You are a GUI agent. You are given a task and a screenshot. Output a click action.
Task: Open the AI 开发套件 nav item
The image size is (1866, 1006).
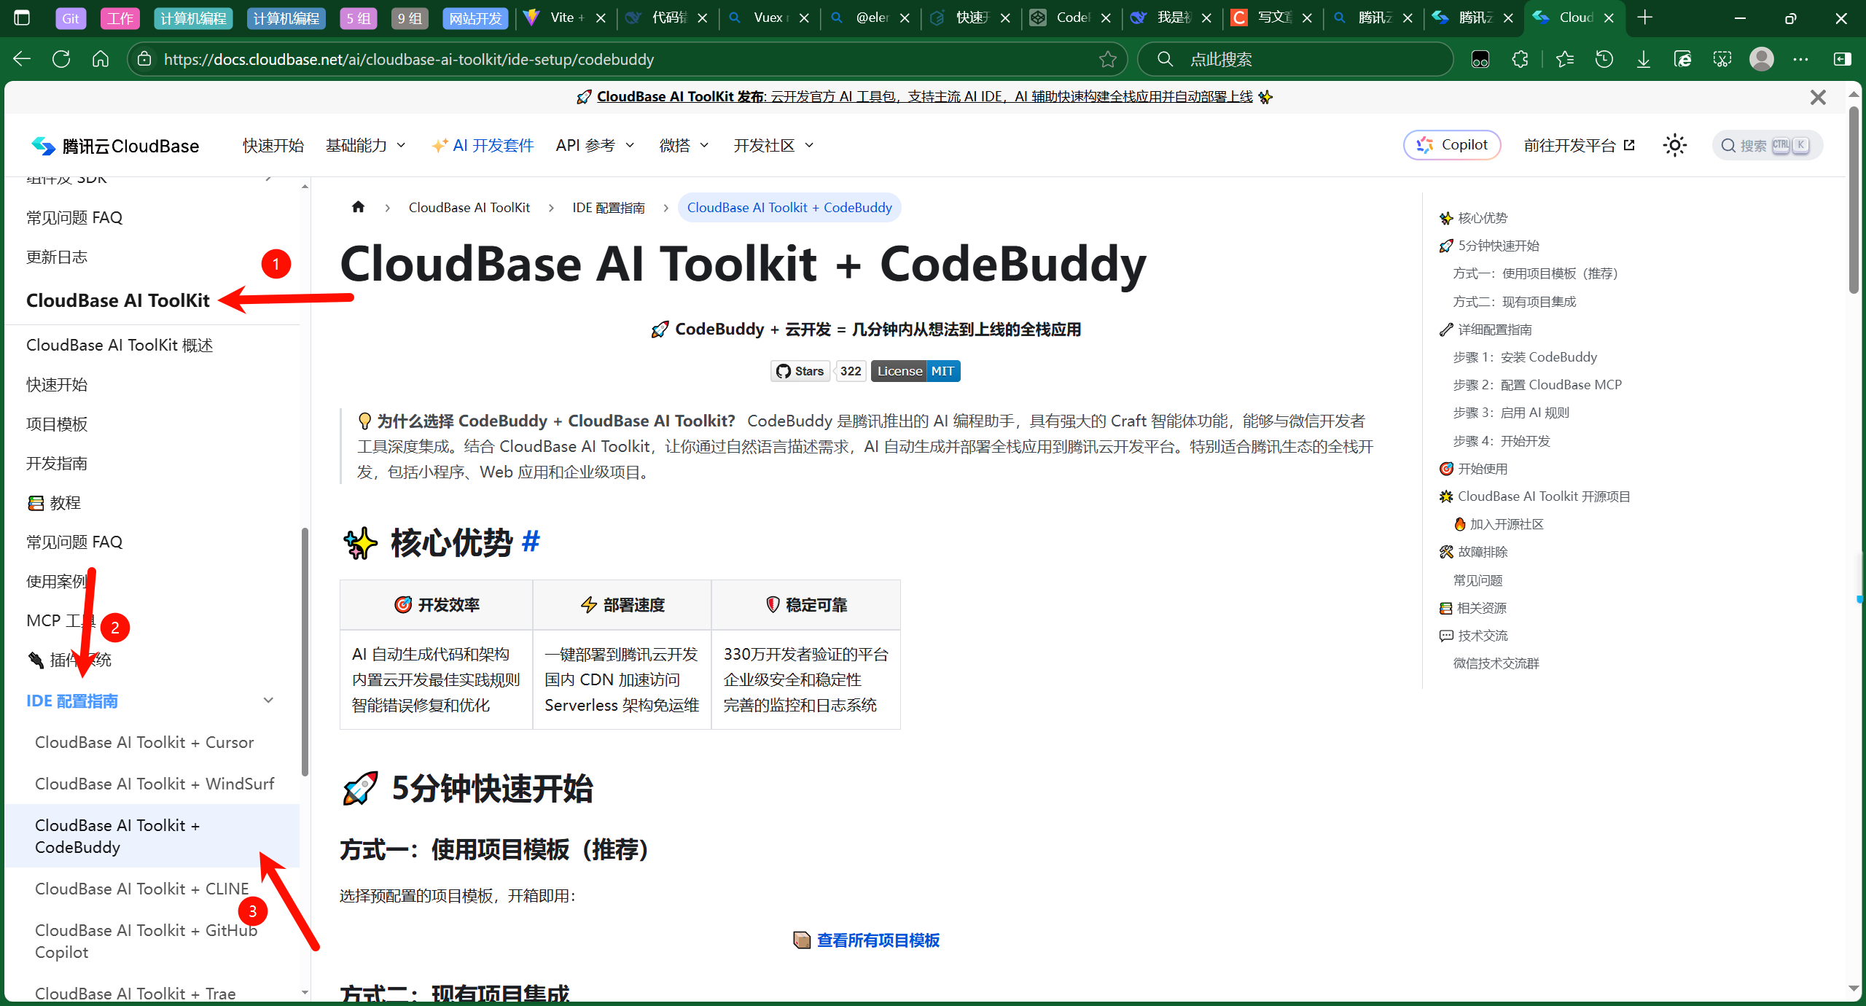(483, 146)
